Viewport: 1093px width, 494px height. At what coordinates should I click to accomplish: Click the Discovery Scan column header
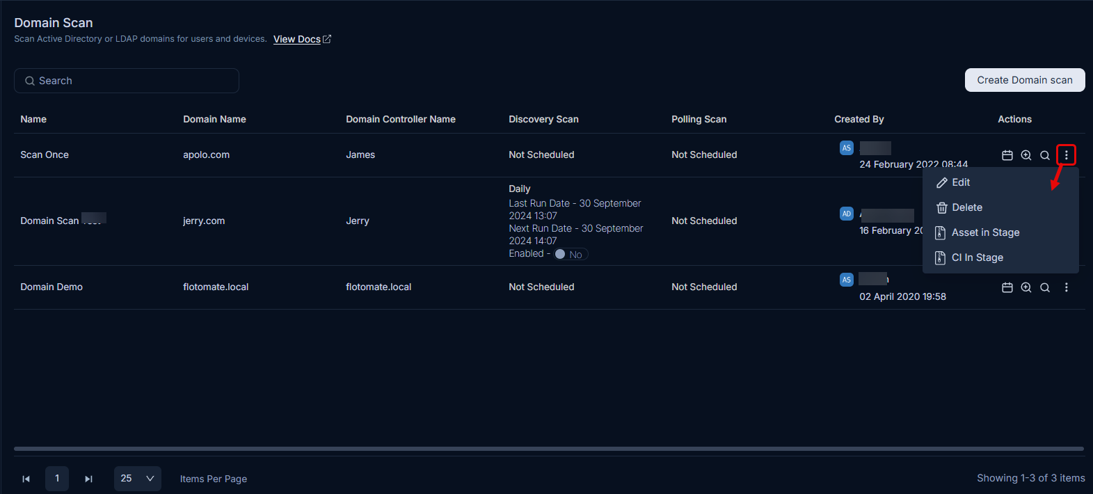pyautogui.click(x=543, y=119)
